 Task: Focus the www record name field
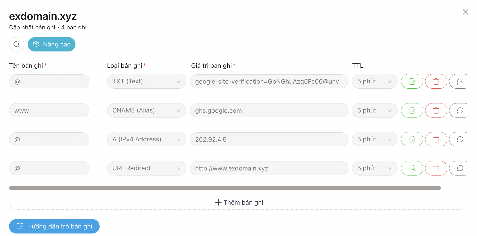[x=49, y=110]
